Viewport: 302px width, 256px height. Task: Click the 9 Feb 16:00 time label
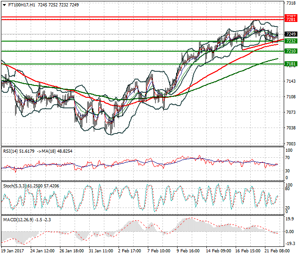coord(188,251)
